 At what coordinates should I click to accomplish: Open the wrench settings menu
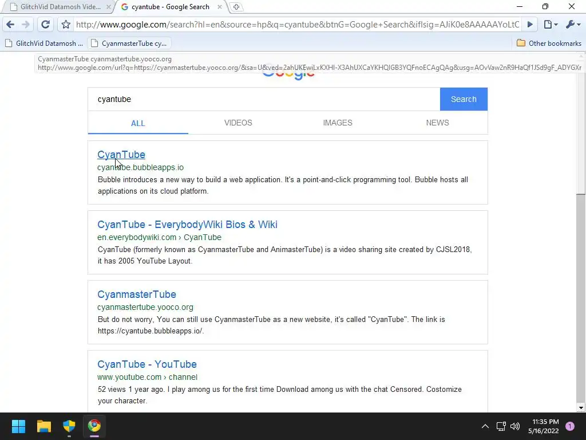(x=573, y=25)
